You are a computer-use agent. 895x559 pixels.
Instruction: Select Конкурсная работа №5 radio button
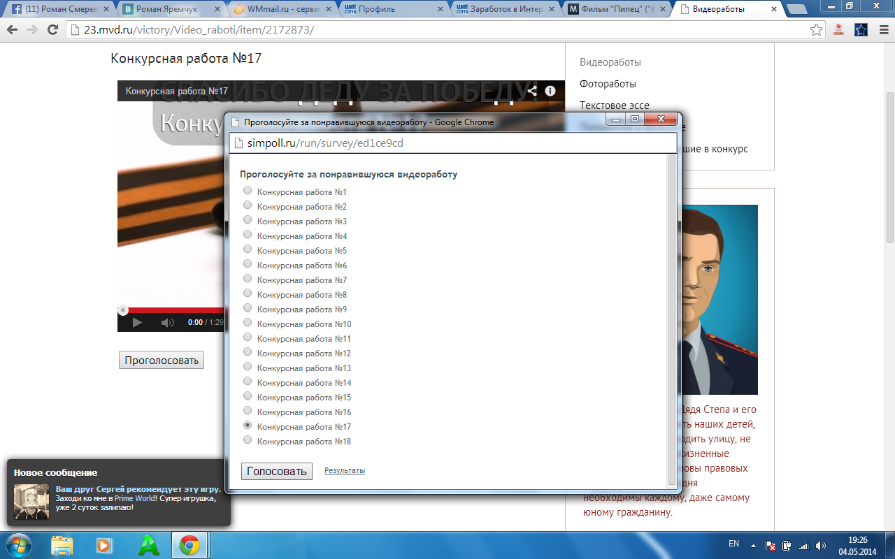(x=247, y=249)
